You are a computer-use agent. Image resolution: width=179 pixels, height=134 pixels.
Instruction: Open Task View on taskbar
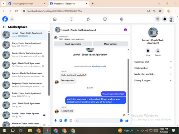[x=21, y=130]
